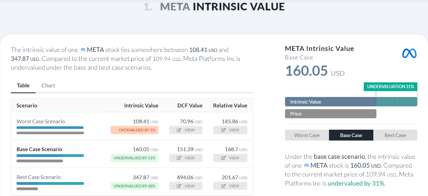Screen dimensions: 428x196
Task: Switch to the Chart tab
Action: point(48,85)
